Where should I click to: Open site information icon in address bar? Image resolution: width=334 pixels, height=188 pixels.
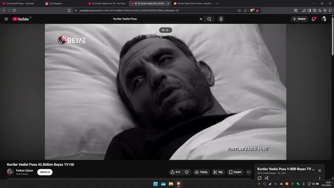point(76,10)
